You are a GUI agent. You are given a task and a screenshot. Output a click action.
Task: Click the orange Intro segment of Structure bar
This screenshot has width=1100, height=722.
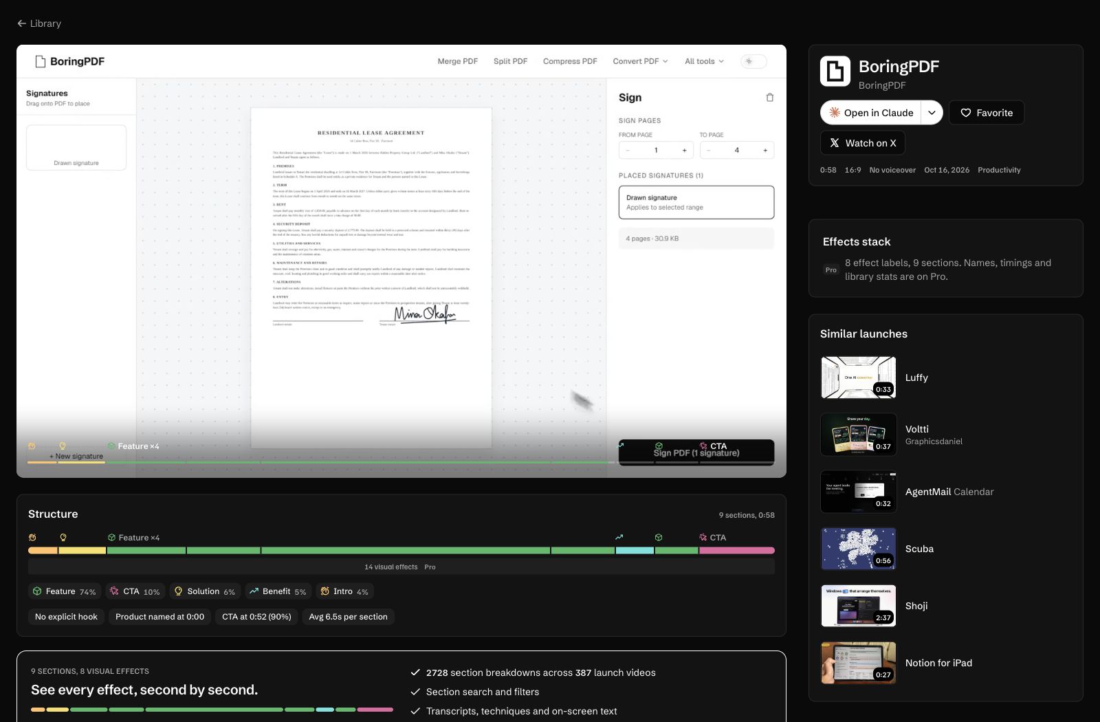(x=43, y=550)
